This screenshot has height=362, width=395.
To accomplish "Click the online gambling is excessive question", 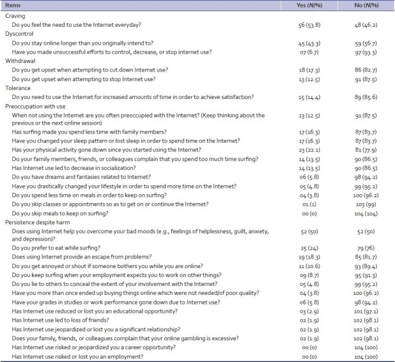I will 125,338.
